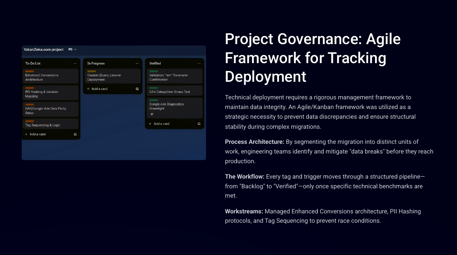Click orange label on Enhanced Conversions card
The width and height of the screenshot is (457, 255).
(x=29, y=71)
